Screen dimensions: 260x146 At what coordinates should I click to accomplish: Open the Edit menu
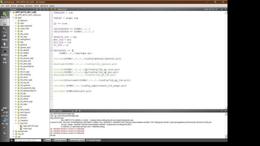8,6
